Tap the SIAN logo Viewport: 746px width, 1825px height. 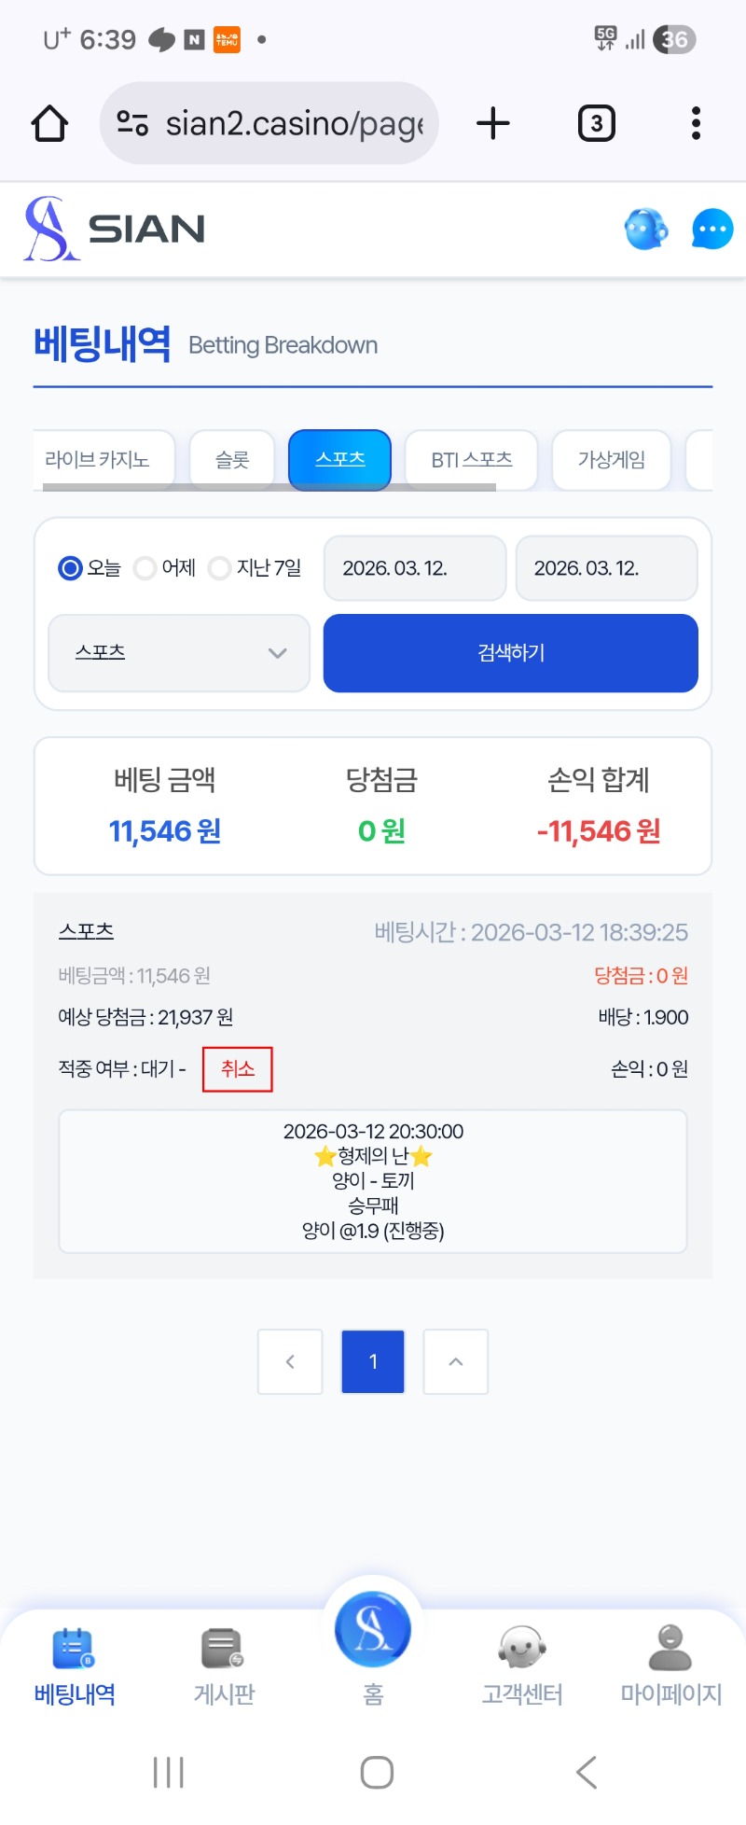click(115, 229)
